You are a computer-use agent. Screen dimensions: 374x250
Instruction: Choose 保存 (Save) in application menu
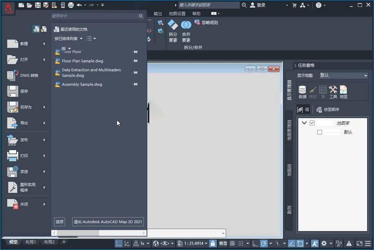[x=26, y=91]
